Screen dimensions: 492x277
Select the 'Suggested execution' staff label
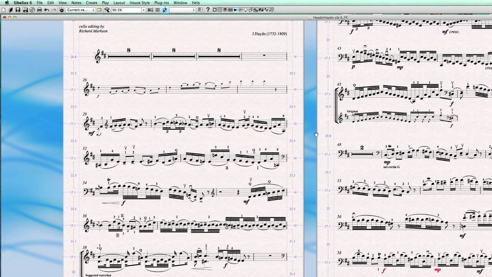(x=98, y=275)
